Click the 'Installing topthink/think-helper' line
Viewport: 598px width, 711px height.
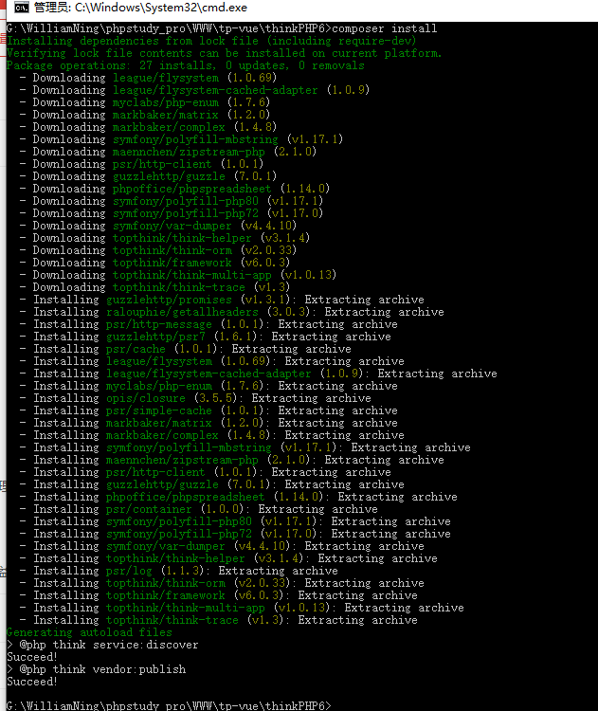coord(228,558)
